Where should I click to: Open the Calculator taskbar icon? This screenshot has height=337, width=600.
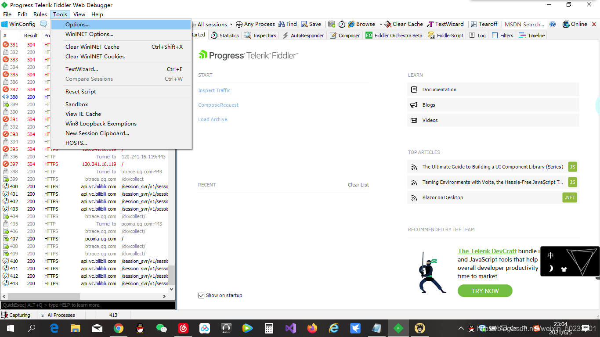point(269,328)
